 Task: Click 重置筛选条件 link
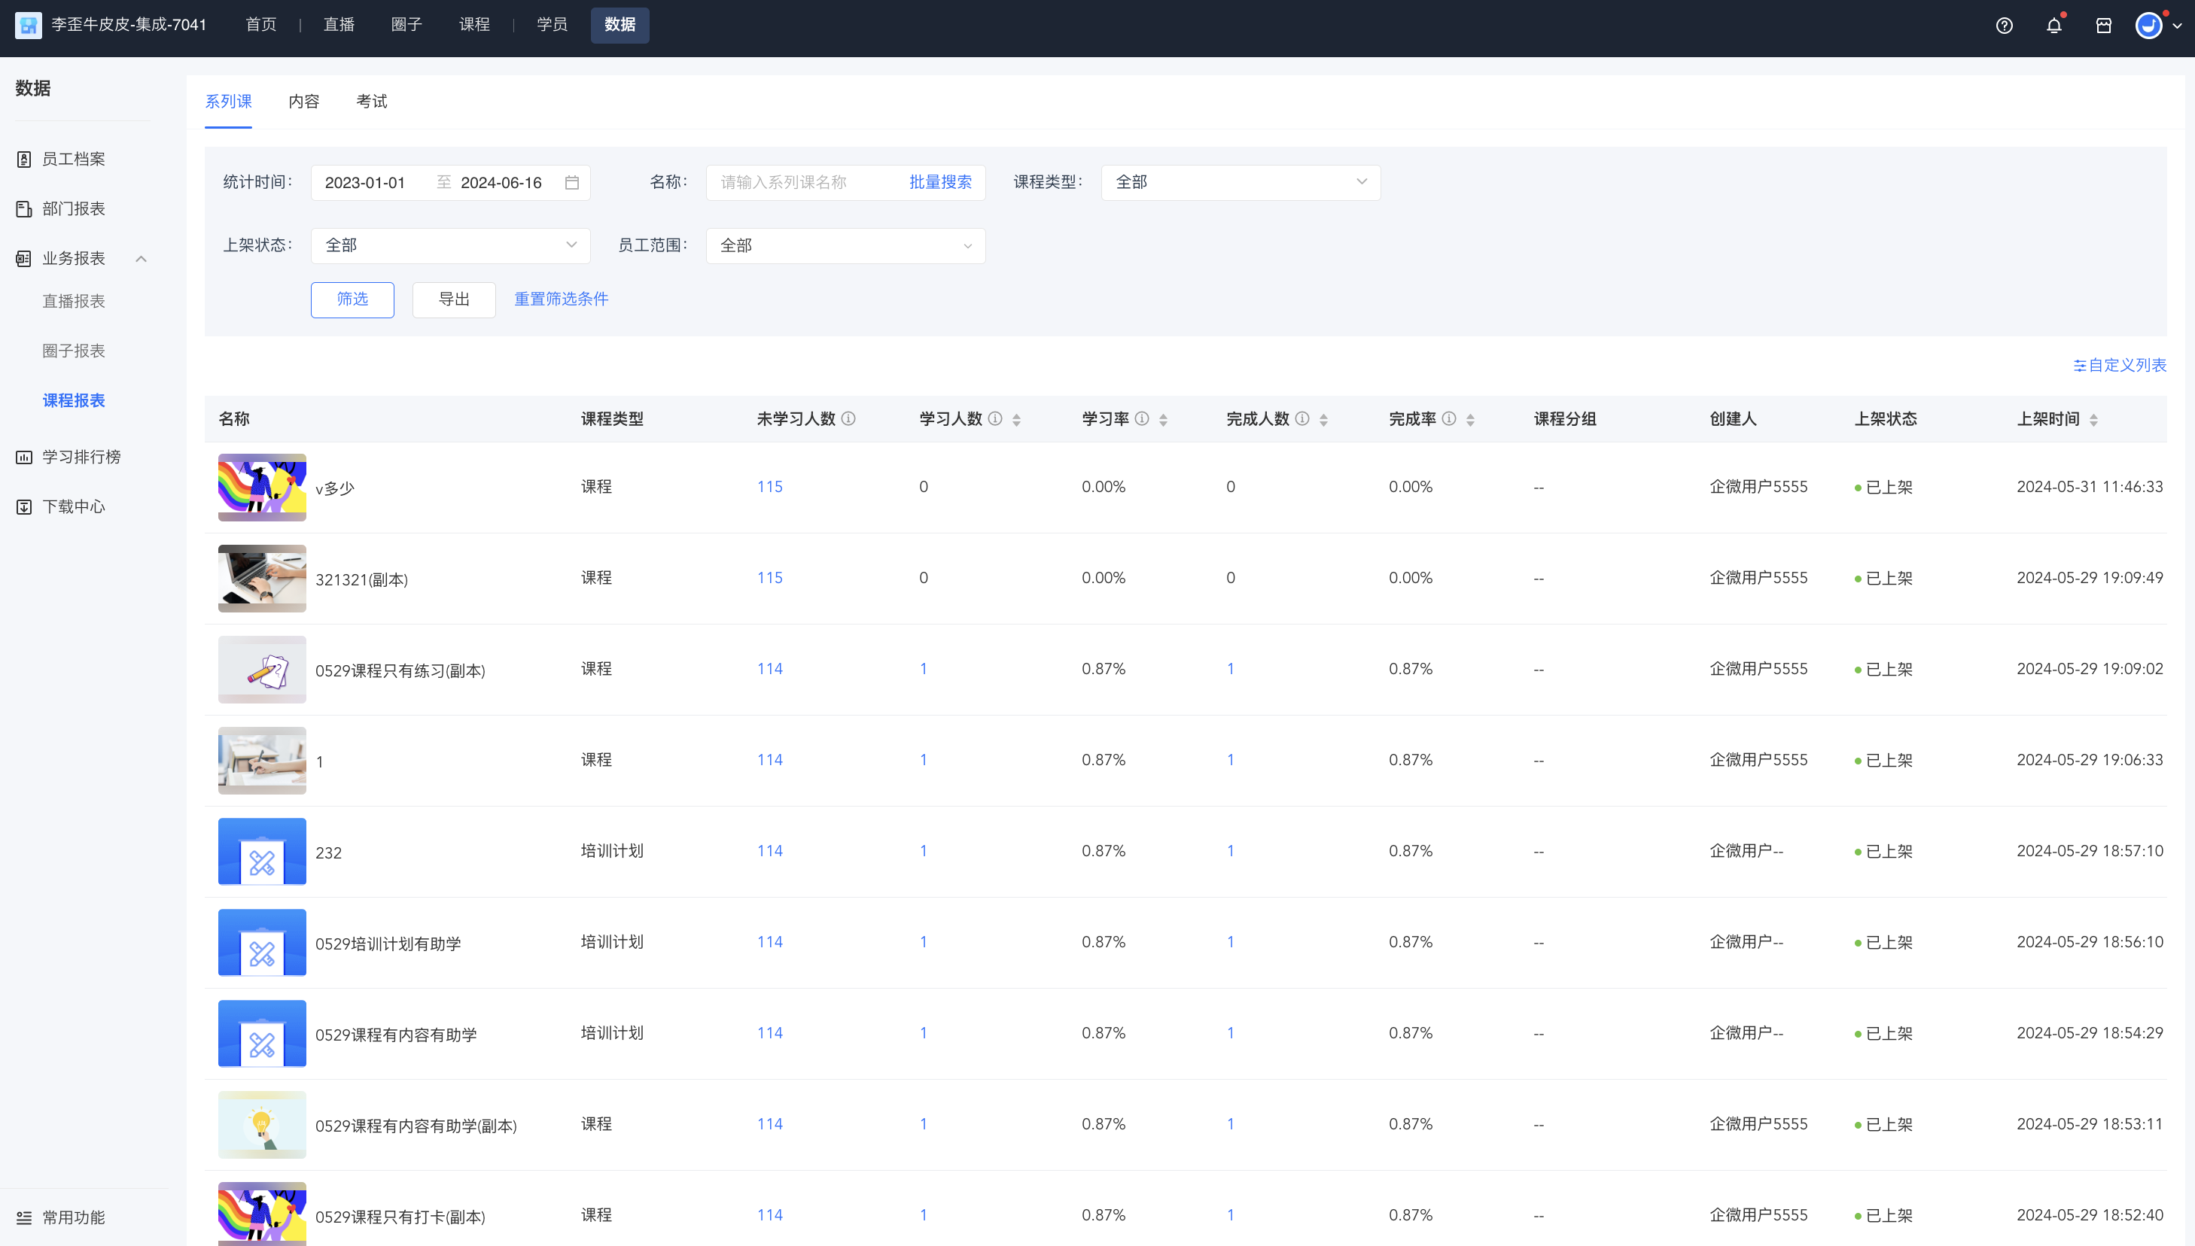coord(561,299)
